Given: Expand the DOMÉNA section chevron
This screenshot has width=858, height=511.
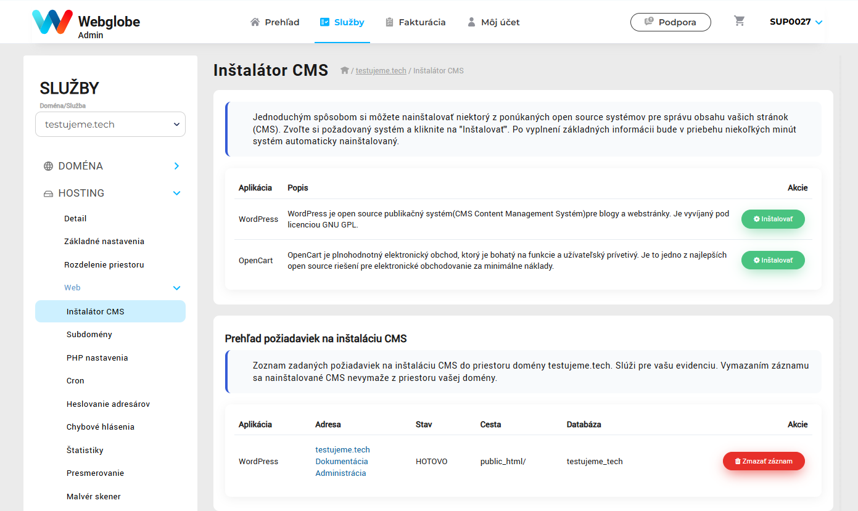Looking at the screenshot, I should [176, 166].
